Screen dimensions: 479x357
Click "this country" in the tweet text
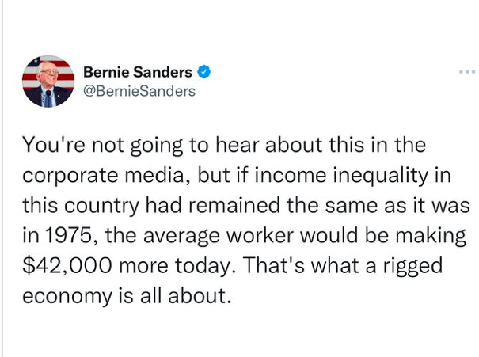coord(80,205)
